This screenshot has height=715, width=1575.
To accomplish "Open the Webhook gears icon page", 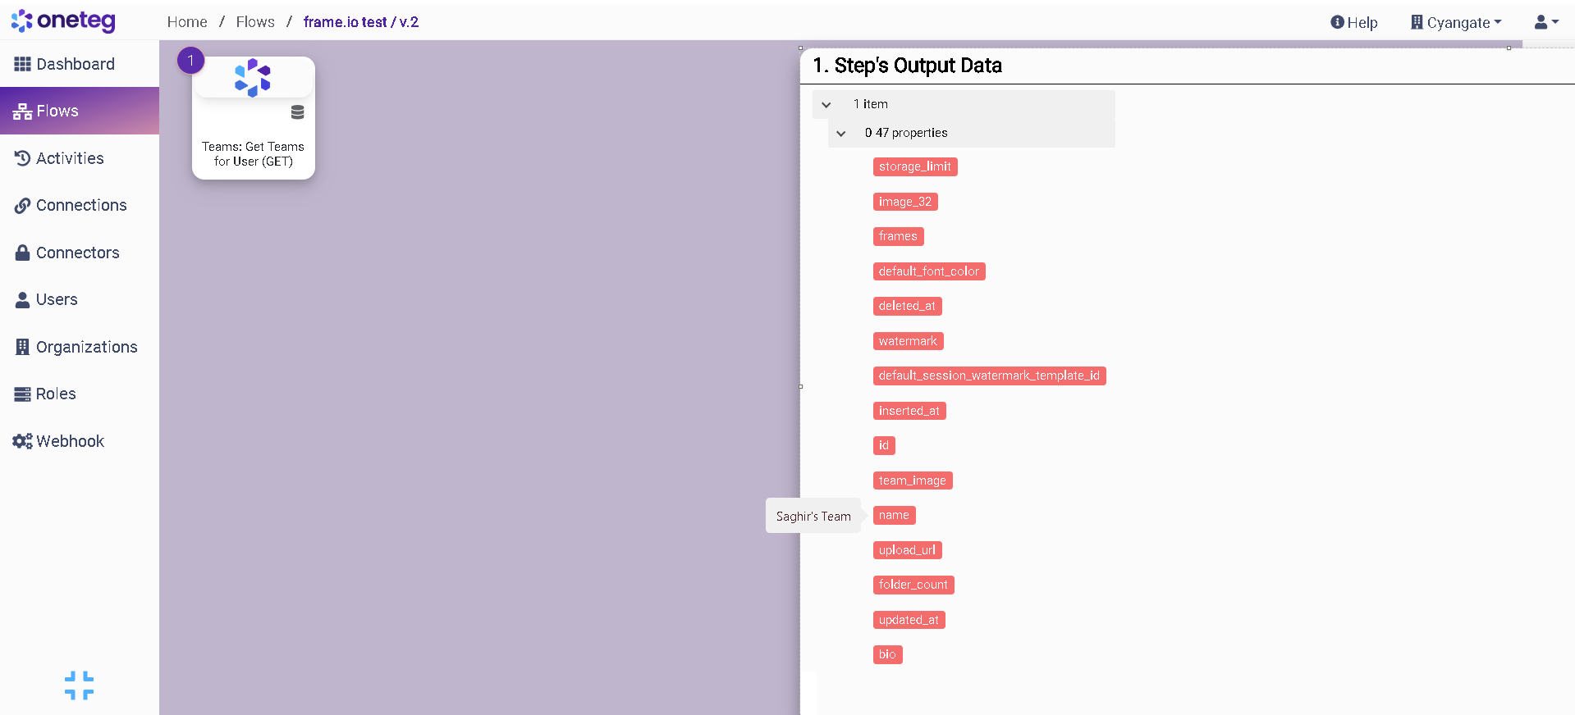I will pyautogui.click(x=22, y=441).
